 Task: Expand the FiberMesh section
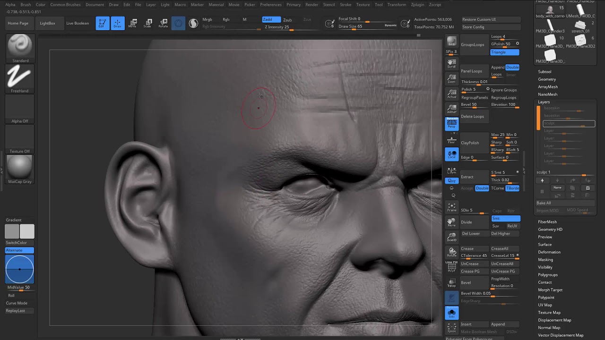point(547,222)
